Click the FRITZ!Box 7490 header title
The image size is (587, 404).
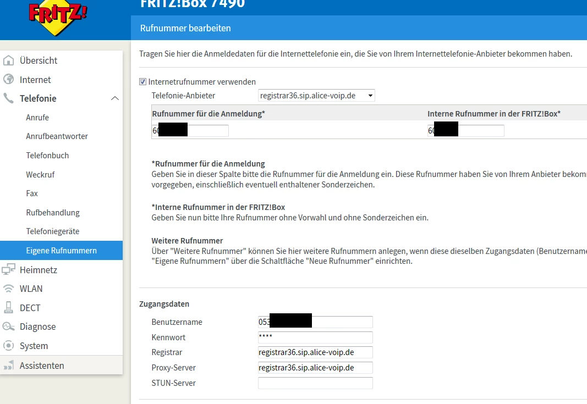(x=193, y=4)
